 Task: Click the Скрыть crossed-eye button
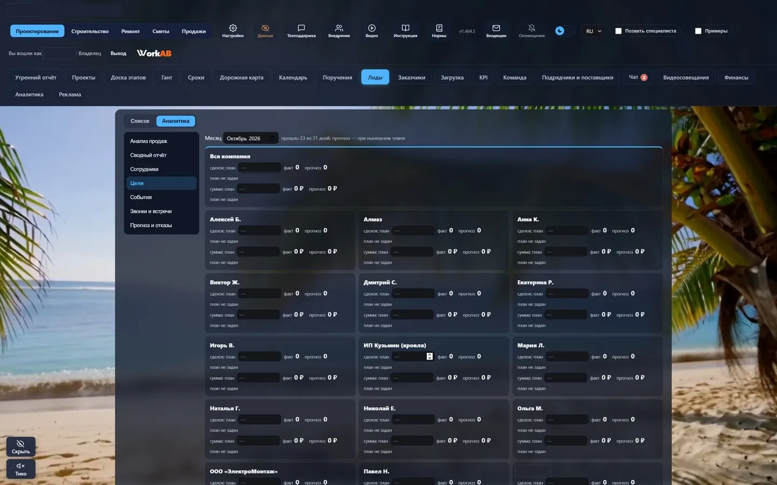21,447
